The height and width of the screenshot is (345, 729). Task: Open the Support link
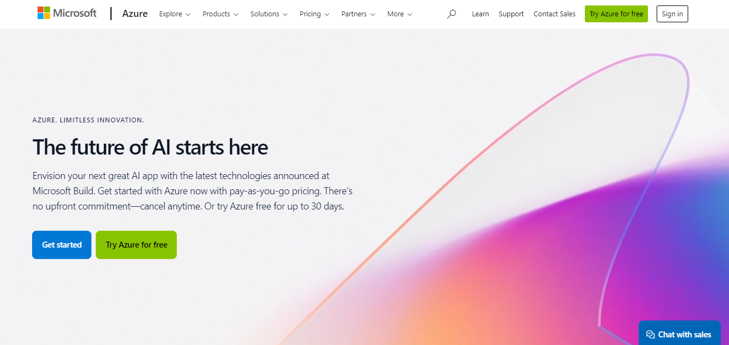pos(511,14)
